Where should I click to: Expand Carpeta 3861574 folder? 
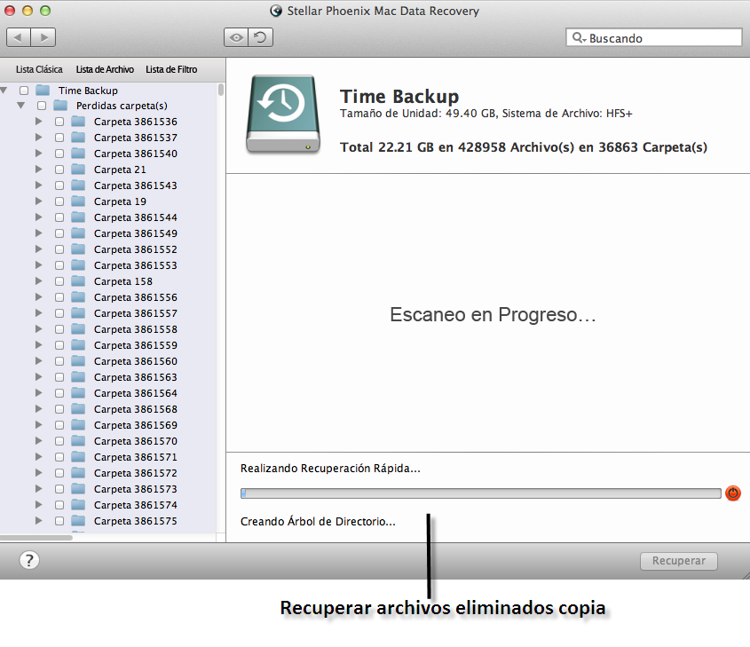[39, 504]
